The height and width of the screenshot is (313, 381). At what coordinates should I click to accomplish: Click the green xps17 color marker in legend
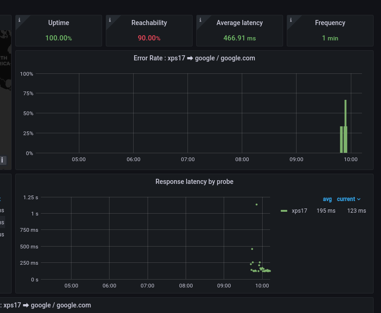click(284, 210)
